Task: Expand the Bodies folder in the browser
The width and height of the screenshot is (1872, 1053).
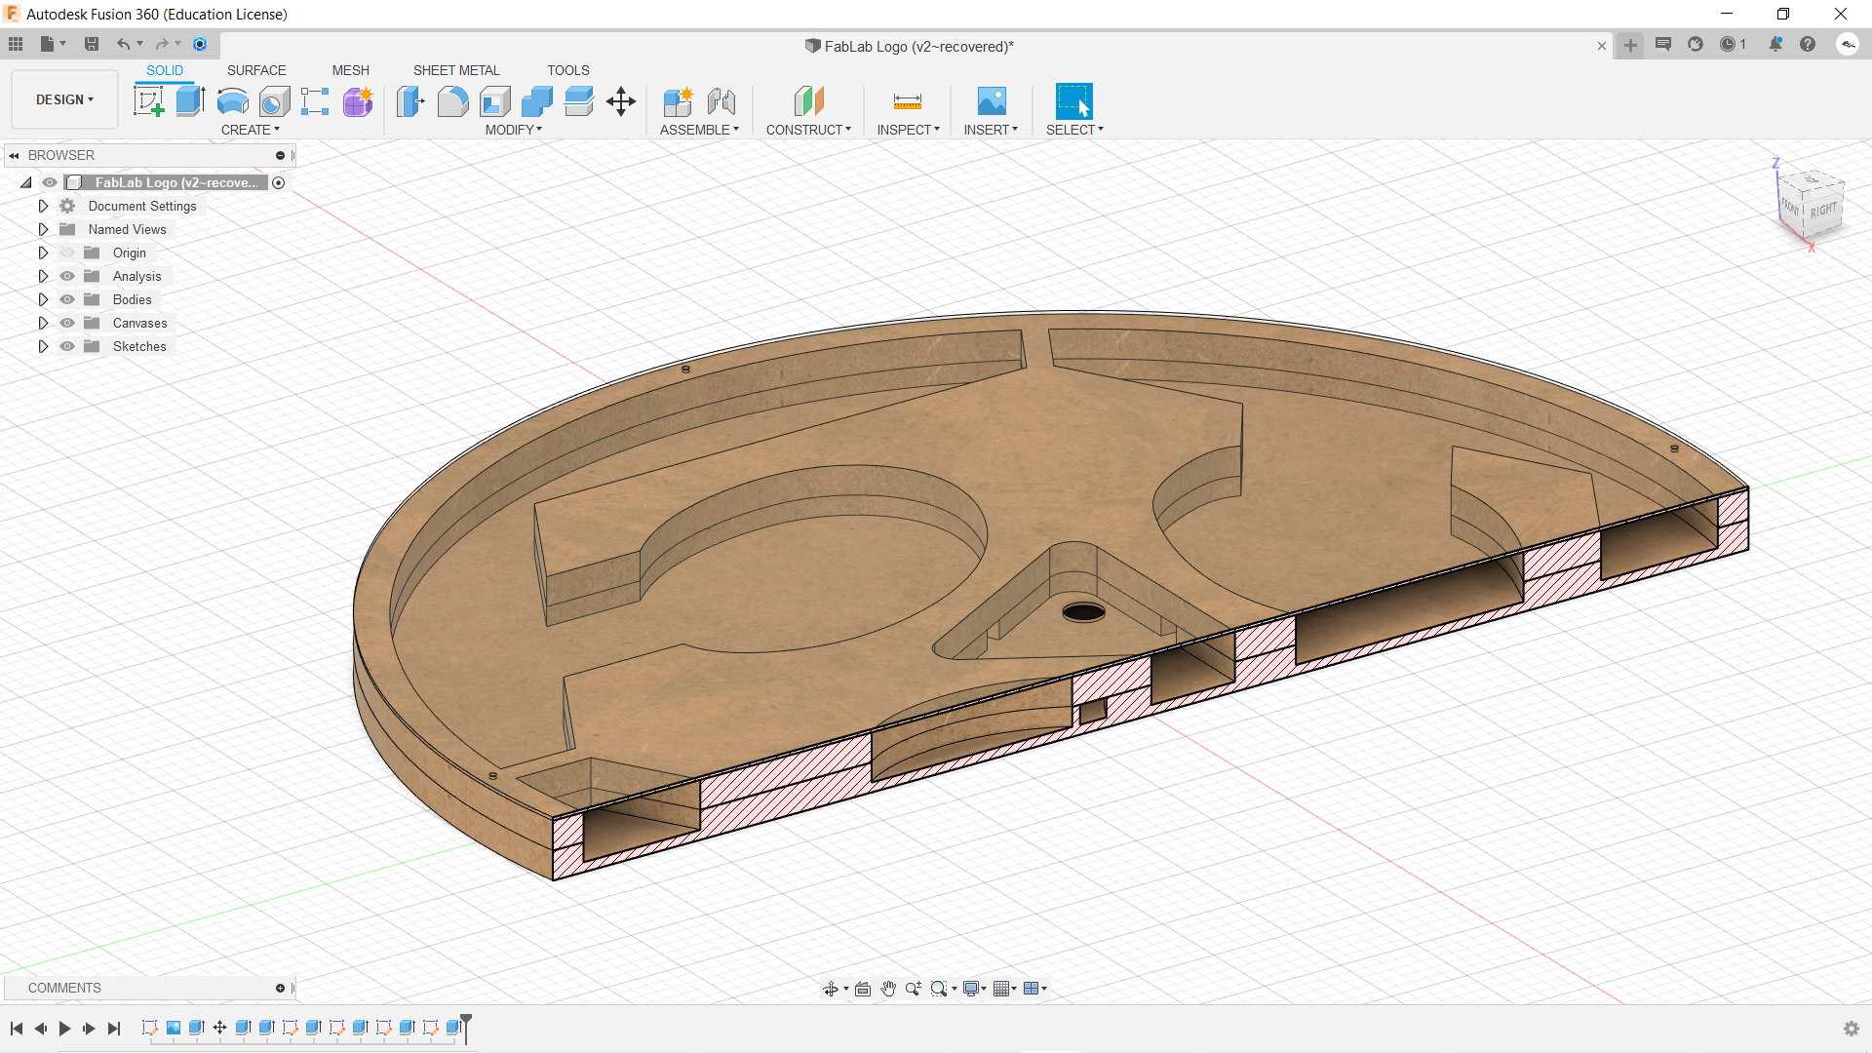Action: tap(43, 299)
